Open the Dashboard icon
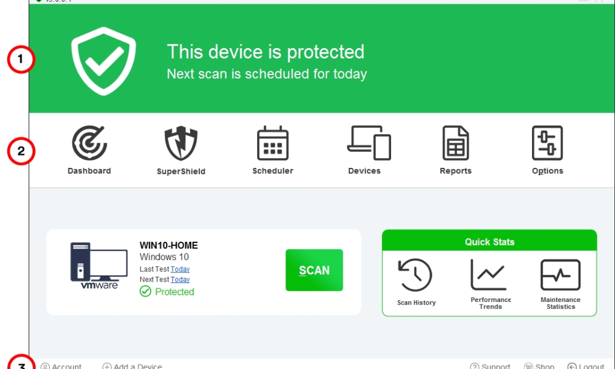The width and height of the screenshot is (615, 369). point(89,144)
